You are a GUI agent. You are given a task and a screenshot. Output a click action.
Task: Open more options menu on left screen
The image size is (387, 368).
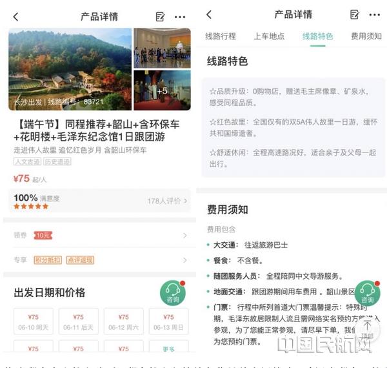[180, 17]
